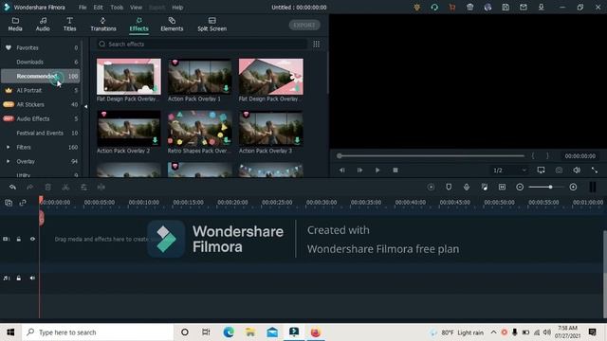Expand the Filters category
This screenshot has width=607, height=341.
[x=9, y=147]
